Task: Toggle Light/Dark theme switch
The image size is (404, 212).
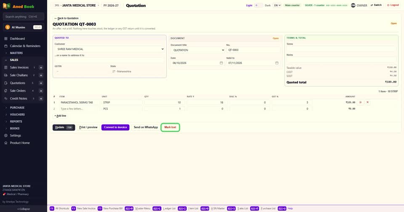Action: (x=258, y=5)
